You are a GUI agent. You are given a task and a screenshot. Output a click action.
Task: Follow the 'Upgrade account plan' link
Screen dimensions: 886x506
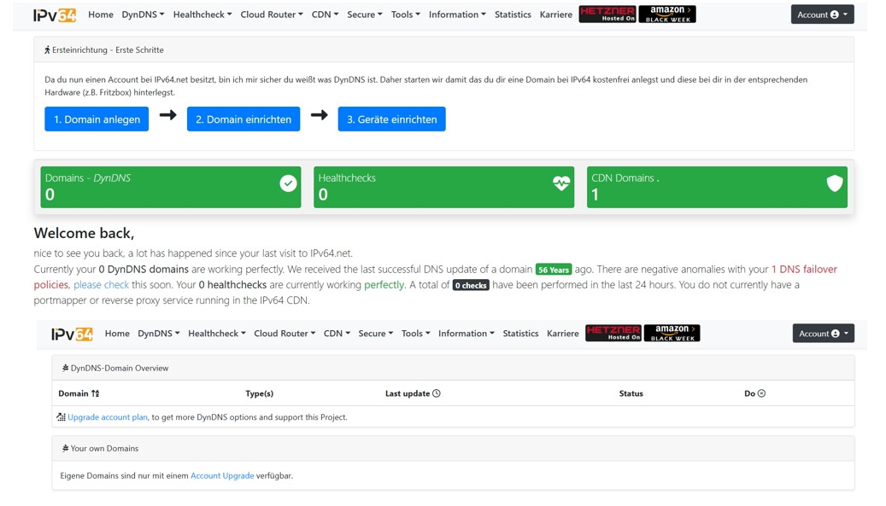pos(108,417)
